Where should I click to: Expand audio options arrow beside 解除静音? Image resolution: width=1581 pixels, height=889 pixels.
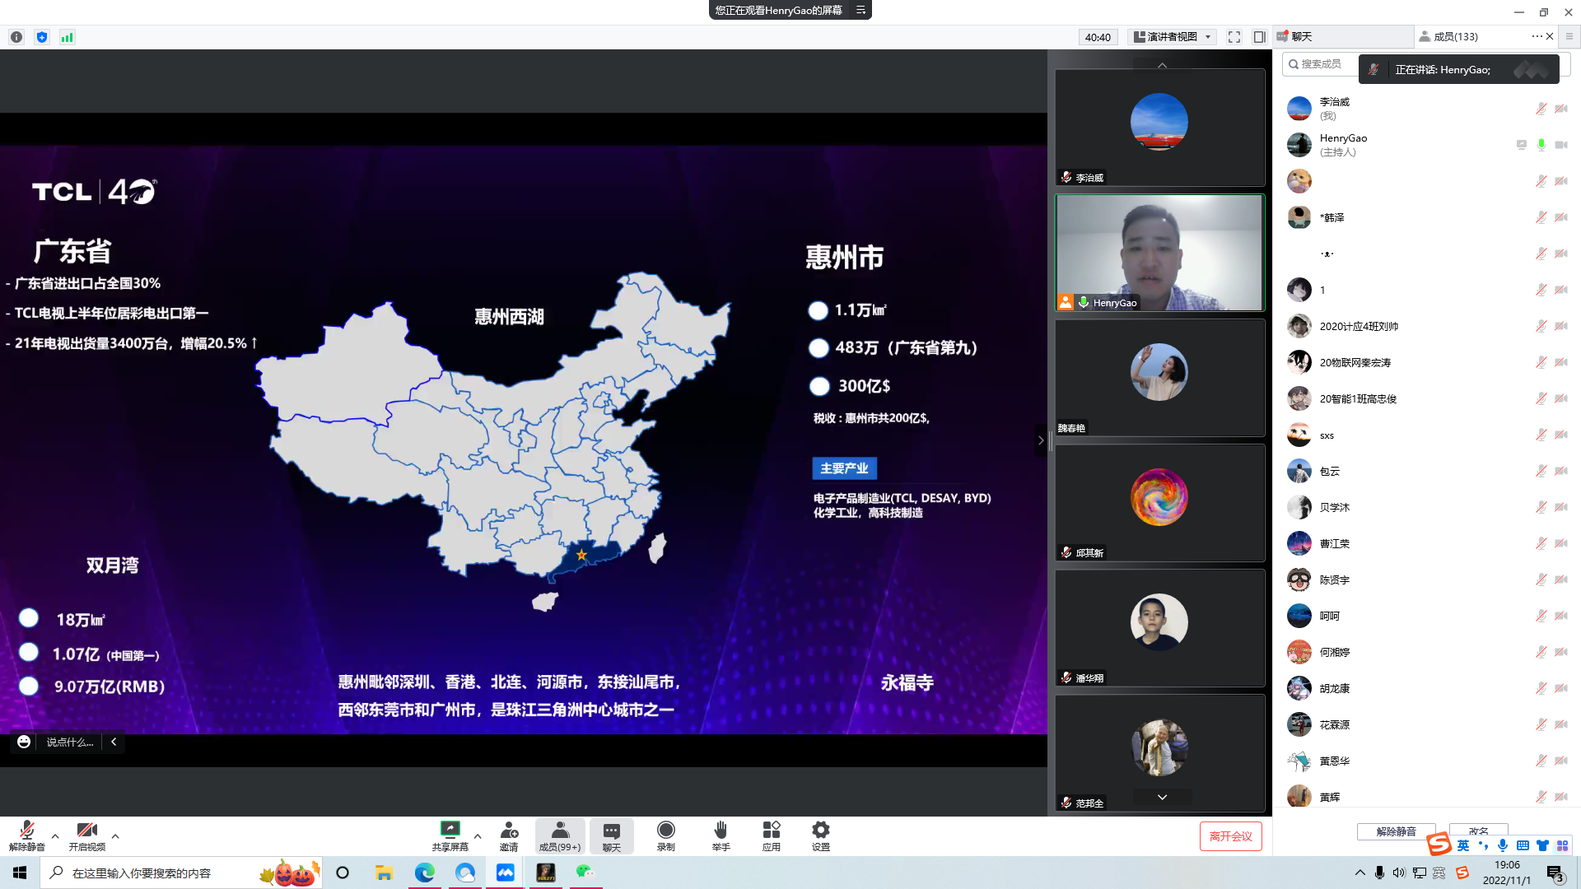coord(55,835)
